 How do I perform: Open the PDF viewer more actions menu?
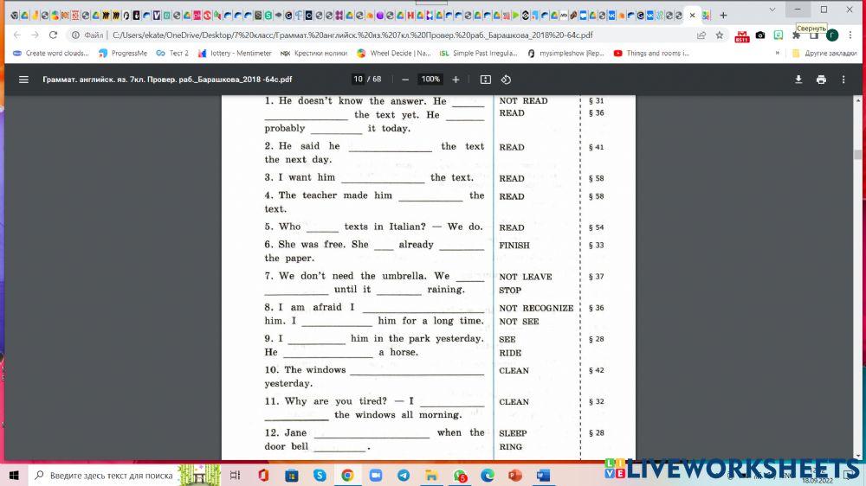[x=843, y=80]
